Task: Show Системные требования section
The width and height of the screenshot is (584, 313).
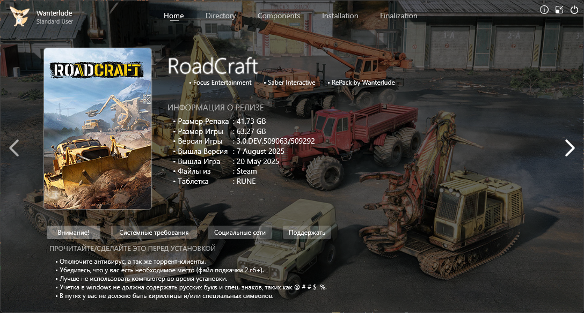Action: pos(154,232)
